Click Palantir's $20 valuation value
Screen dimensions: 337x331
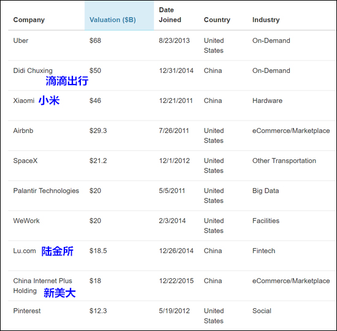pyautogui.click(x=95, y=191)
